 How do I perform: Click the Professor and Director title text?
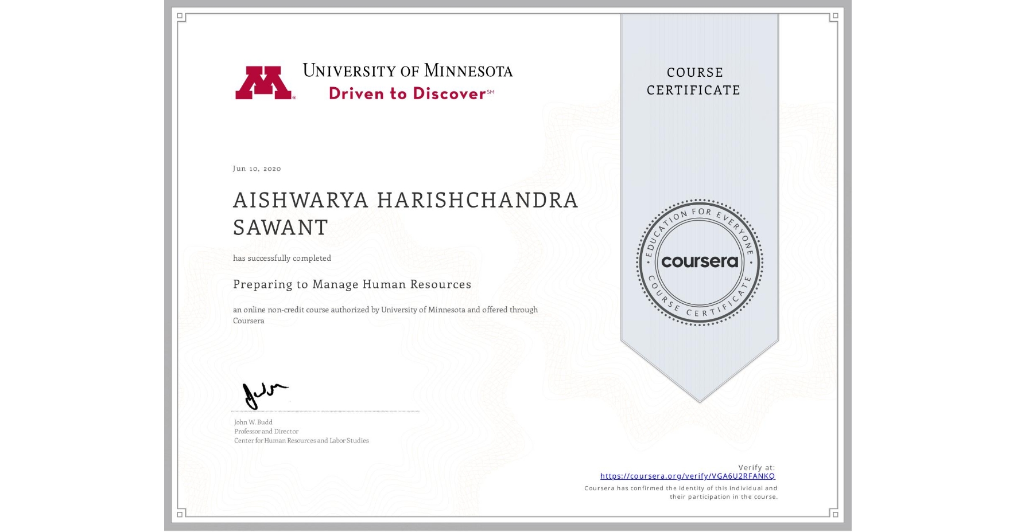click(x=265, y=431)
